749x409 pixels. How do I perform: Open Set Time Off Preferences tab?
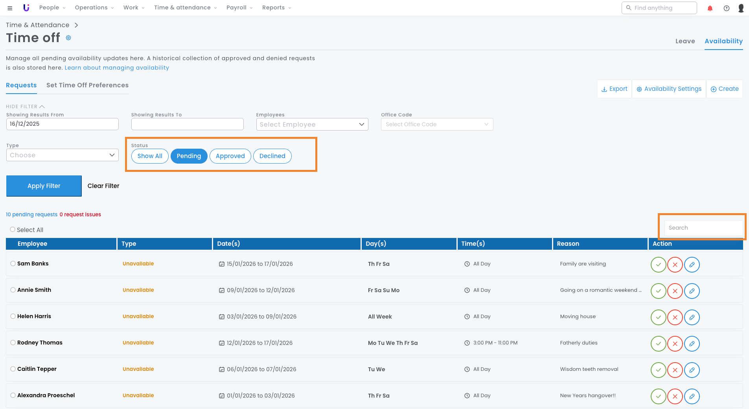[87, 85]
